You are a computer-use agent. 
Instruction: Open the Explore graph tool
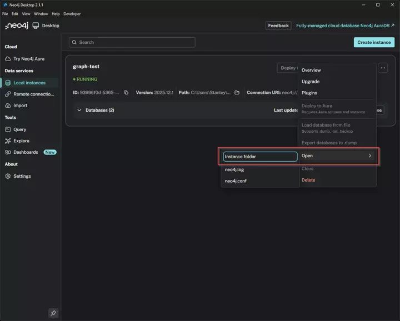click(x=21, y=141)
